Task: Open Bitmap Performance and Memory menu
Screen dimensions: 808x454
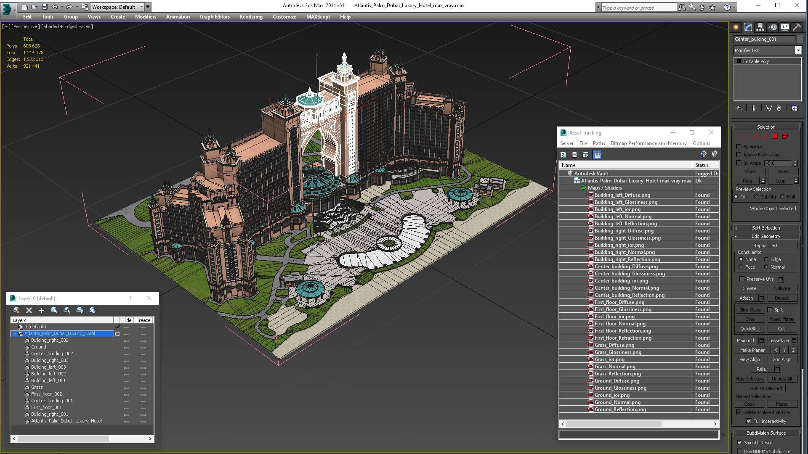Action: [649, 143]
